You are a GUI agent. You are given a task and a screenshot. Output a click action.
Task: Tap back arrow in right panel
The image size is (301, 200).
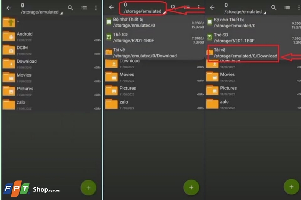click(x=212, y=8)
